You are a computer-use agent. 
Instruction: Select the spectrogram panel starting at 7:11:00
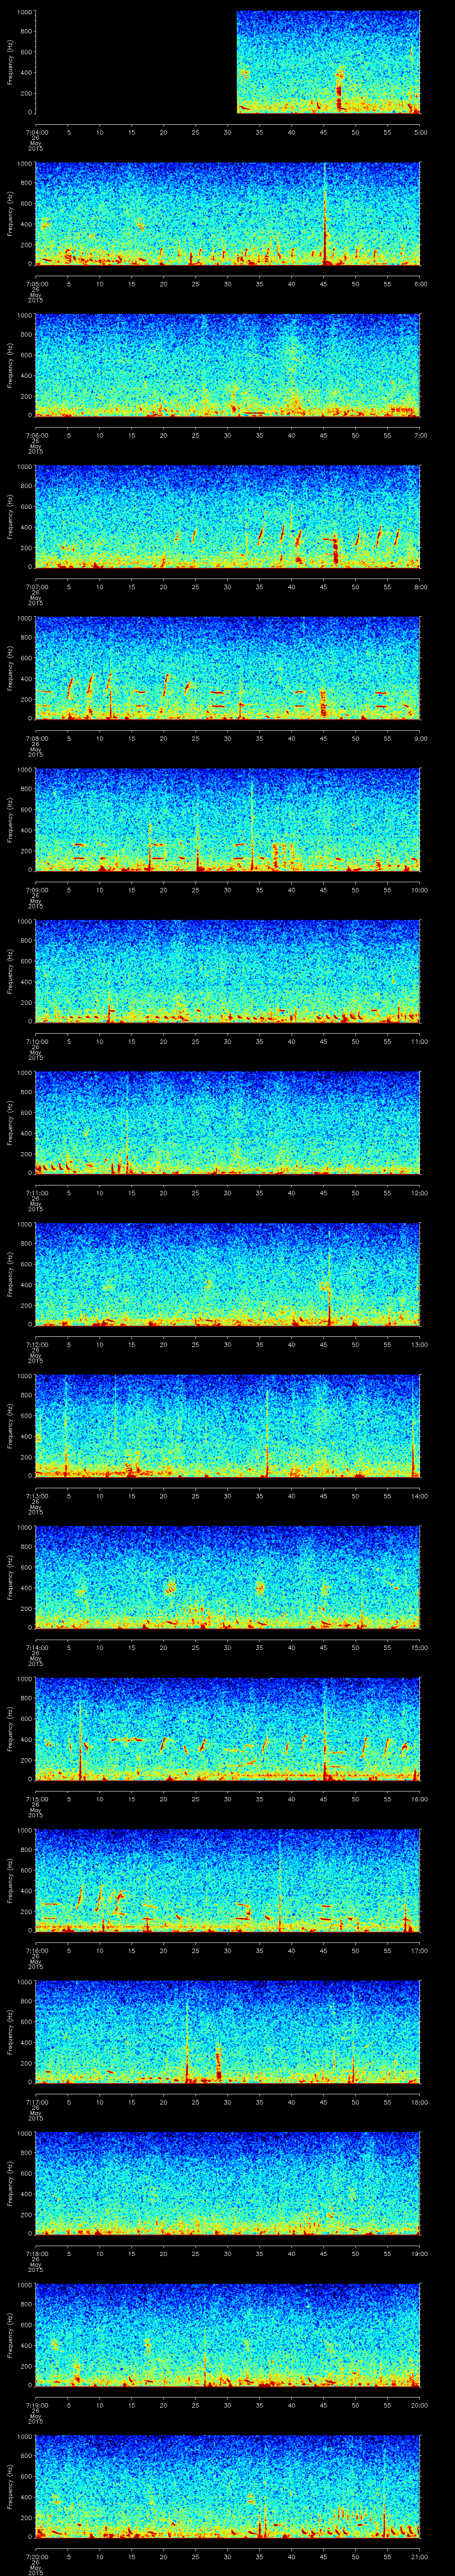pyautogui.click(x=228, y=1123)
